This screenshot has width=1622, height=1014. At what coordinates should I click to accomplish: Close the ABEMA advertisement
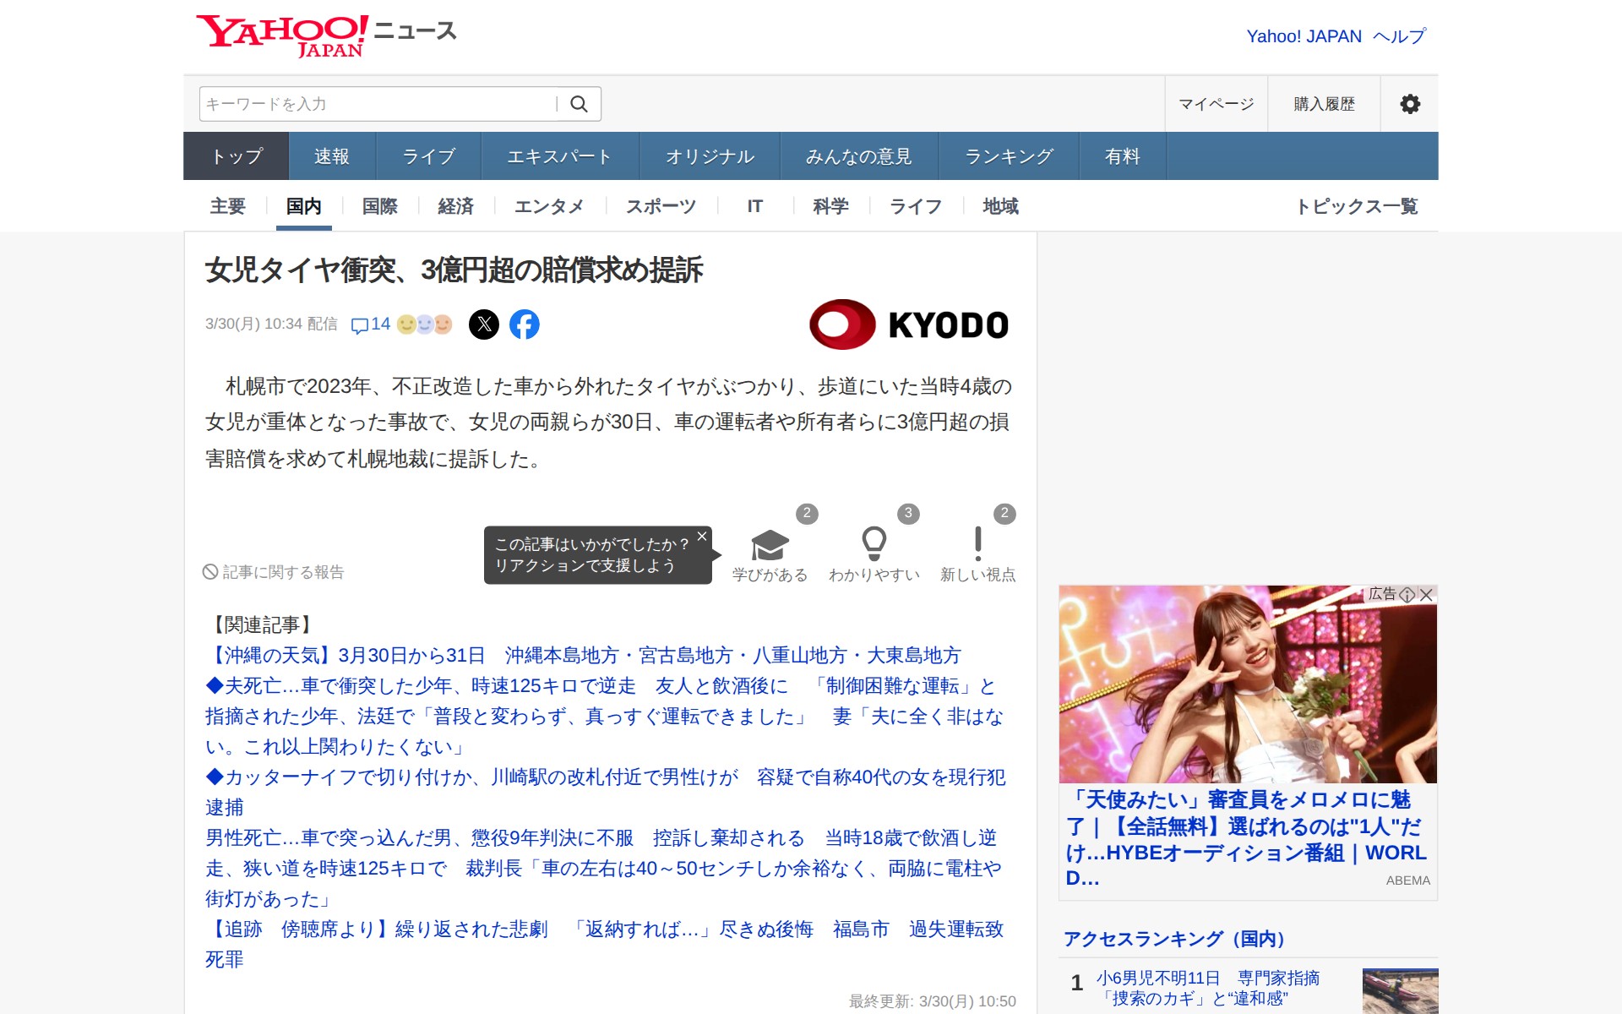click(1427, 595)
